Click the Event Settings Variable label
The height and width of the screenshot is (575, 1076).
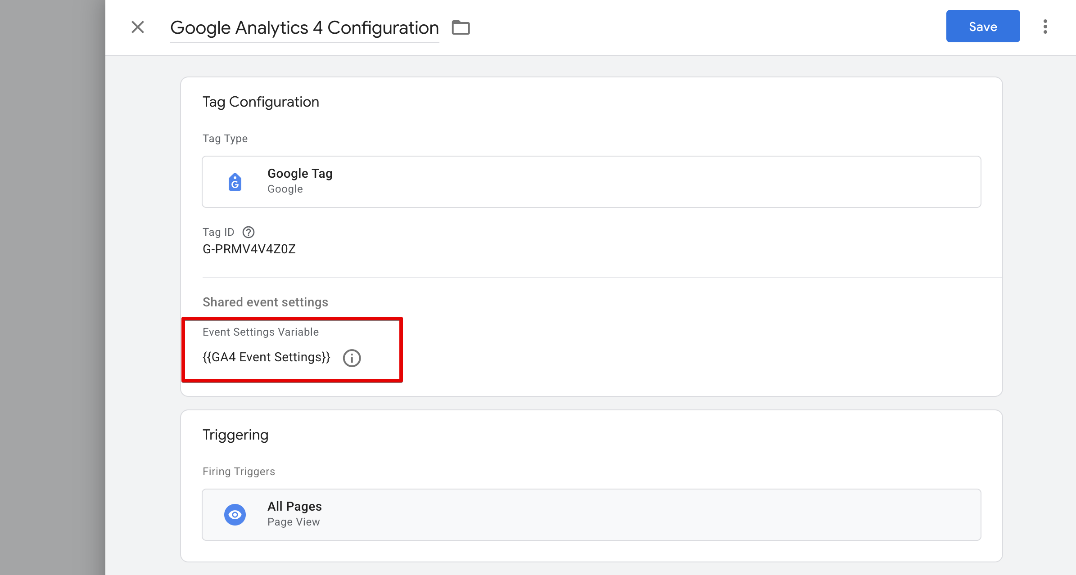click(x=261, y=332)
